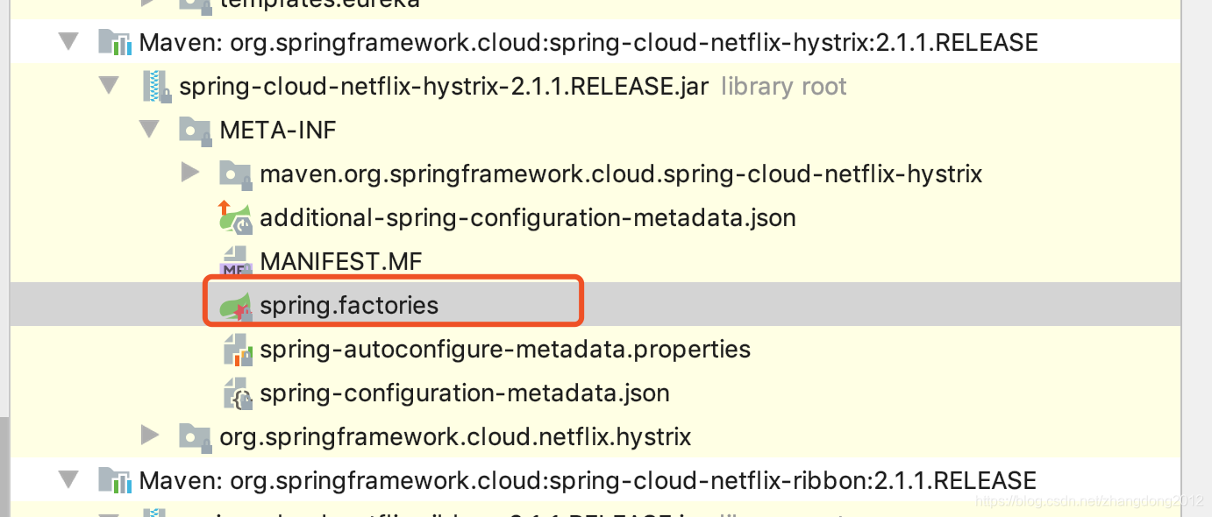Click spring-configuration-metadata.json file icon
Image resolution: width=1212 pixels, height=517 pixels.
click(x=237, y=393)
